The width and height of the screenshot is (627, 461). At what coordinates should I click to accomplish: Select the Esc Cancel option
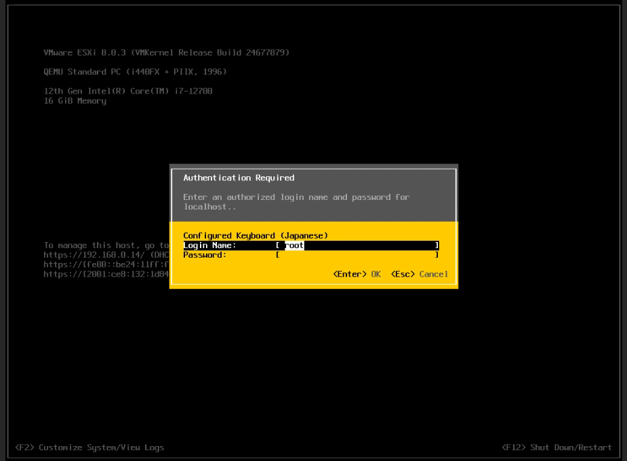point(419,275)
